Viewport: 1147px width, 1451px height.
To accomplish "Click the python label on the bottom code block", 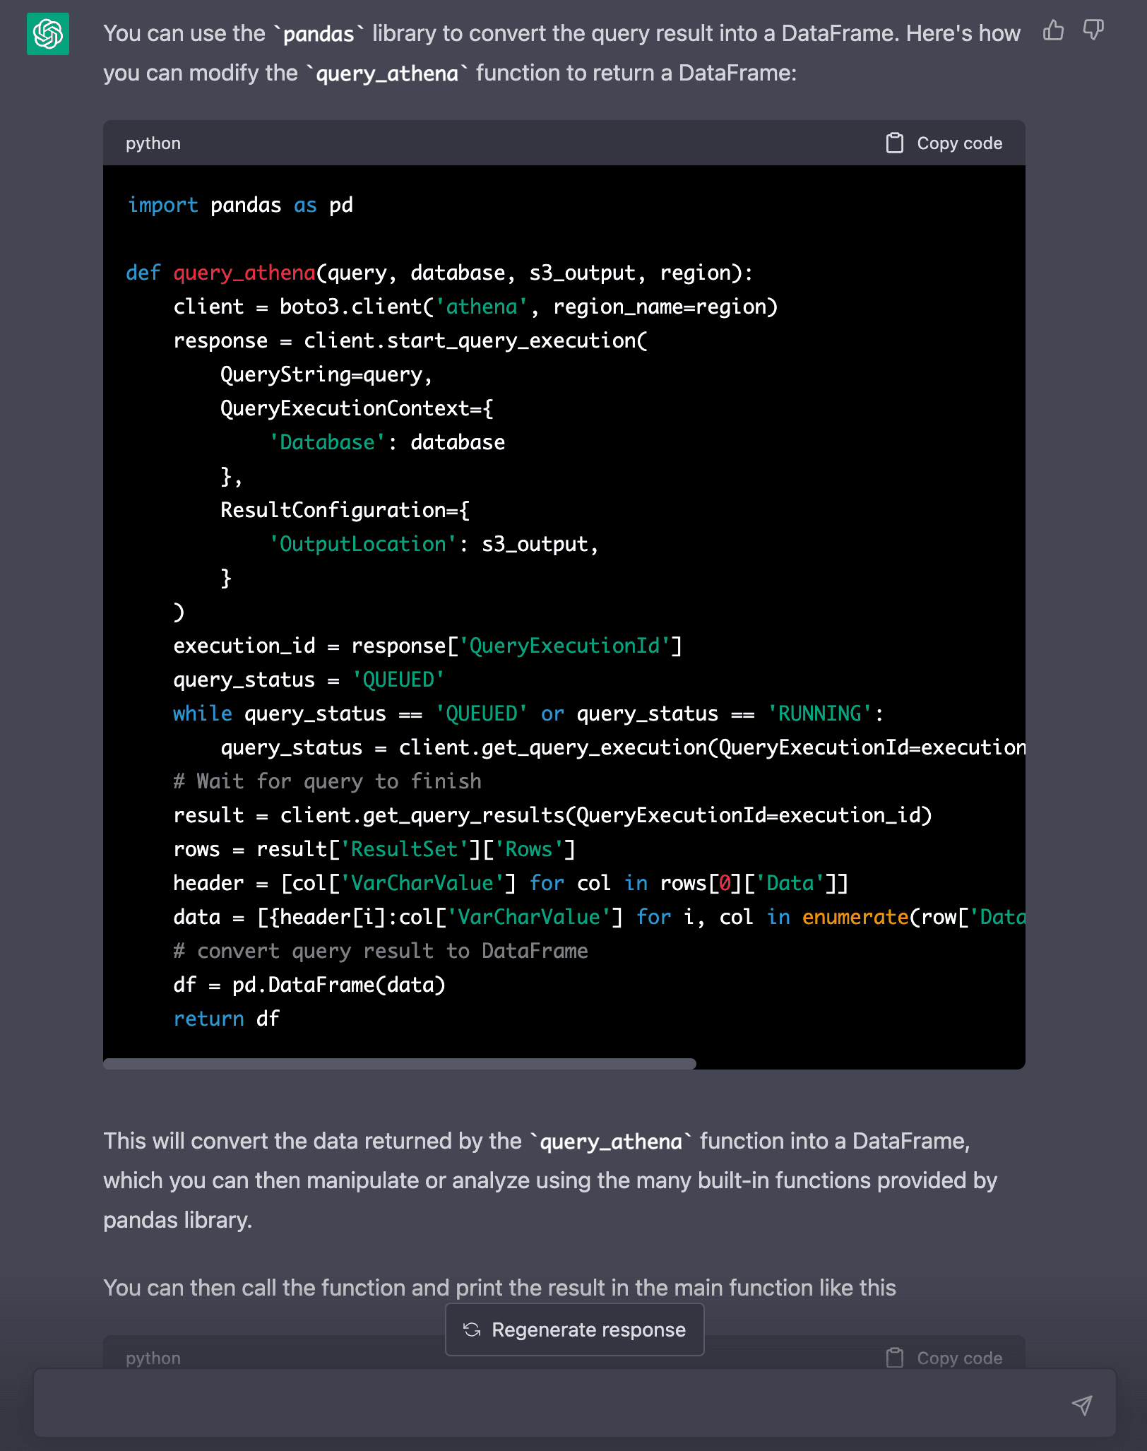I will pos(153,1358).
